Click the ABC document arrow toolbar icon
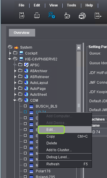107x178 pixels. pyautogui.click(x=98, y=16)
